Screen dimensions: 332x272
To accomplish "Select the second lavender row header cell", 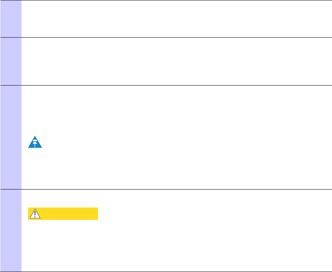I will pos(11,61).
